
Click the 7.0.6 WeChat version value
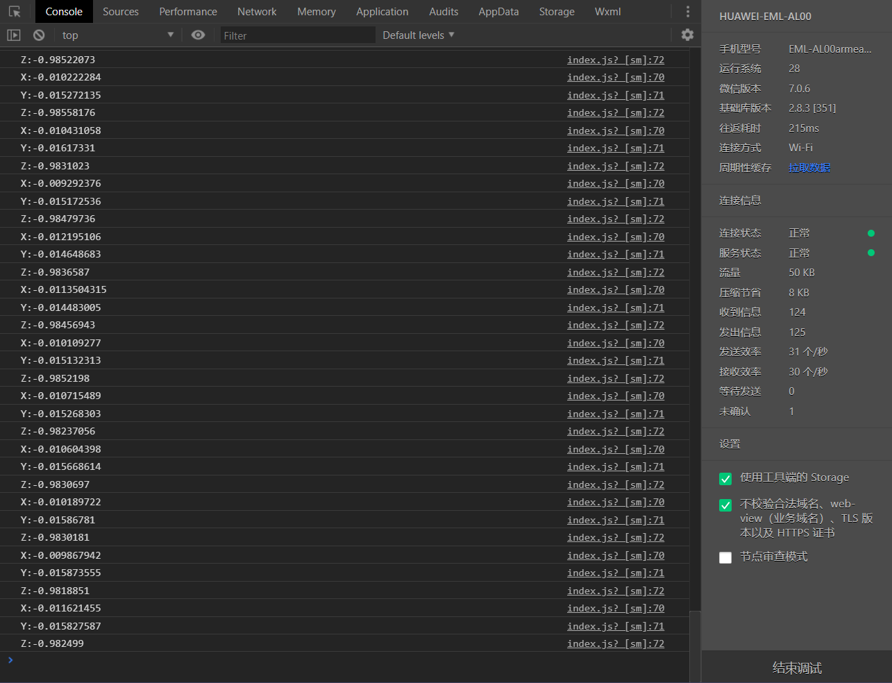pyautogui.click(x=799, y=88)
